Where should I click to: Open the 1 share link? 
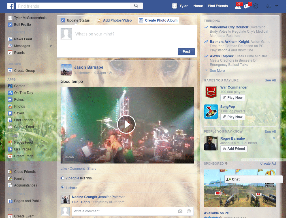click(71, 188)
